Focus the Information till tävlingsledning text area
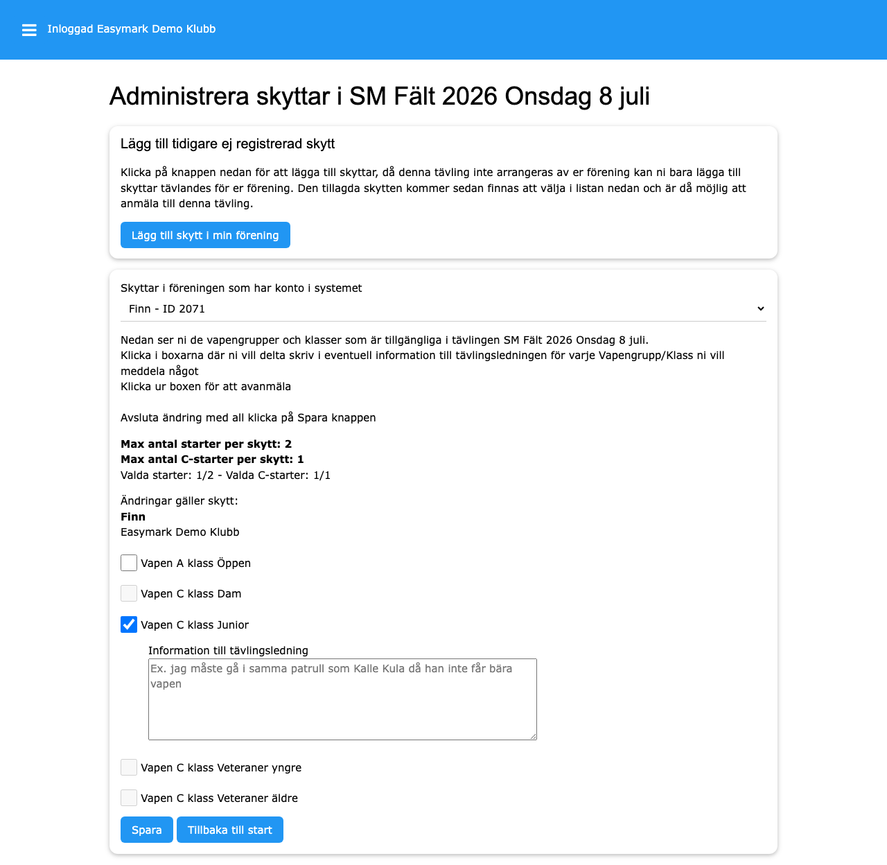 coord(342,699)
